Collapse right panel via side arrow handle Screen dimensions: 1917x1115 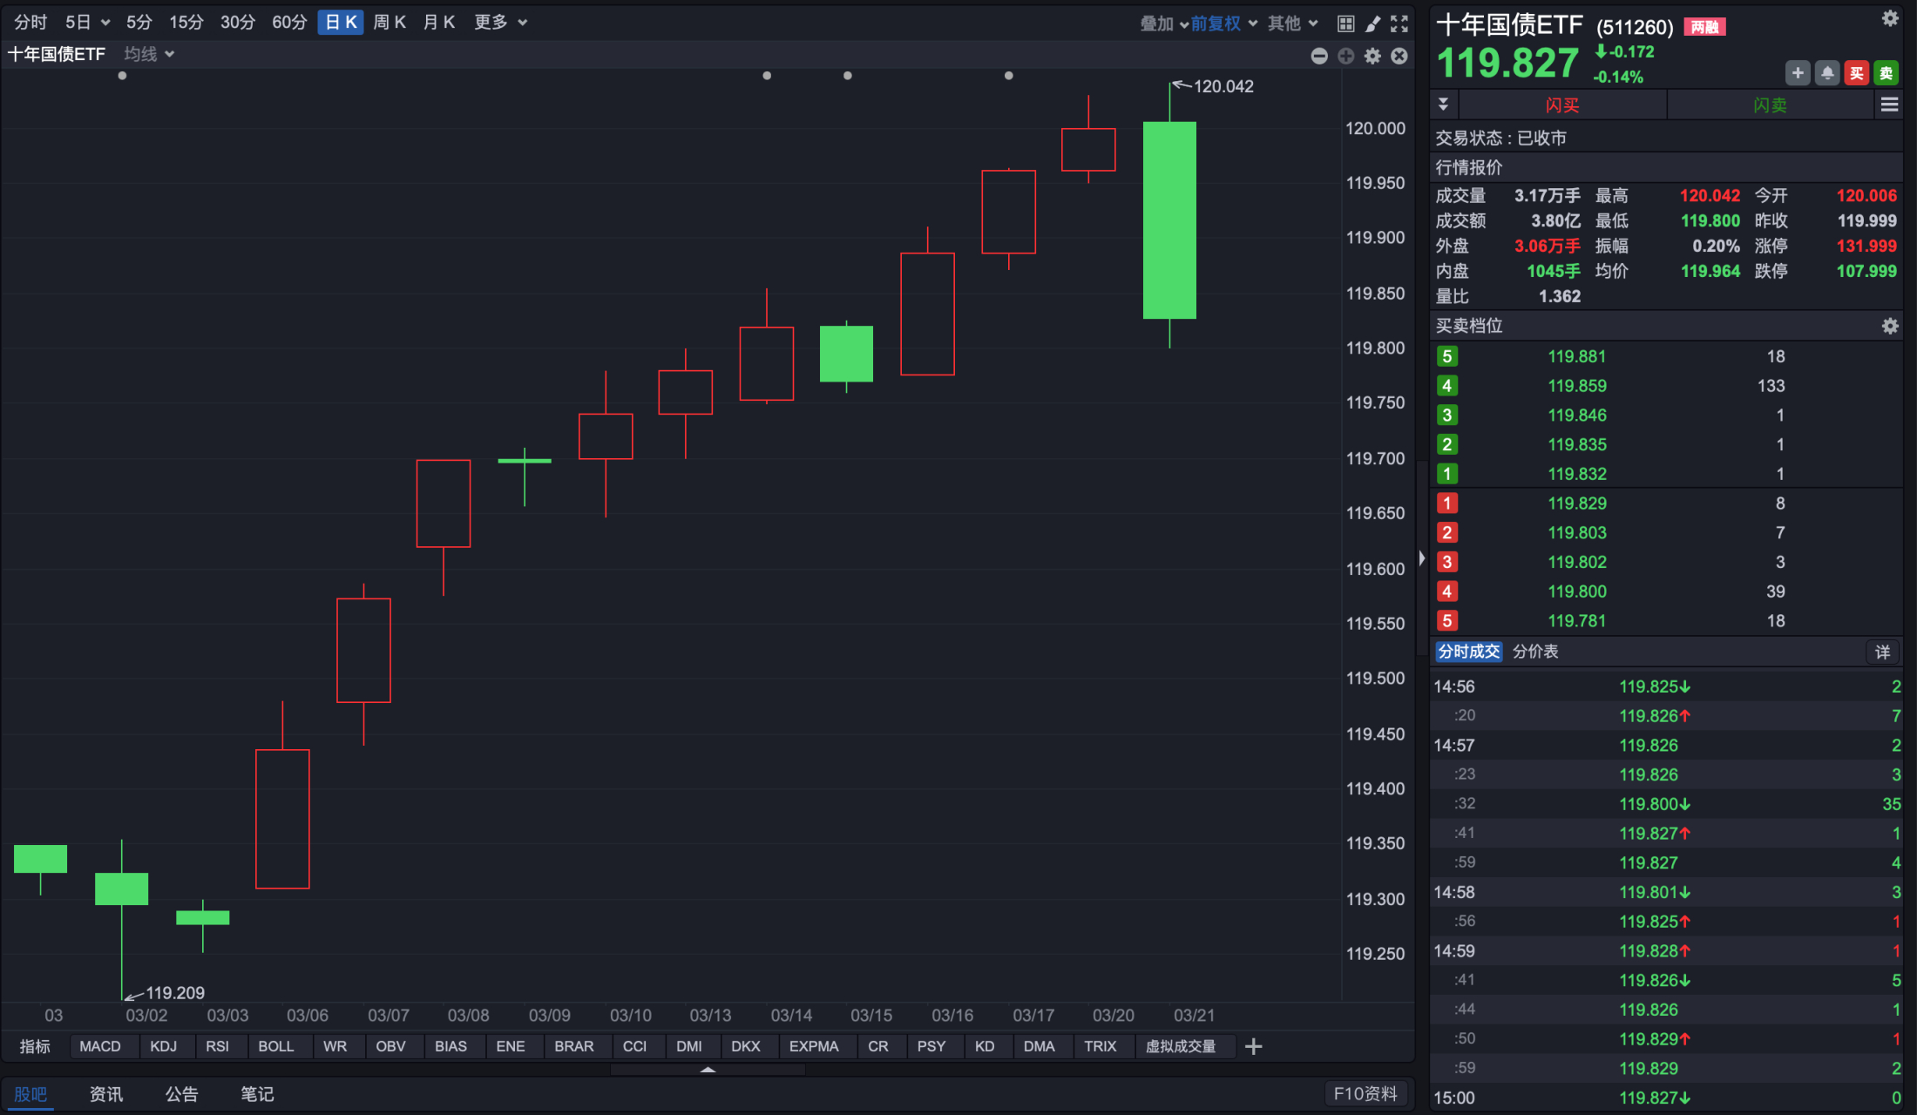tap(1421, 557)
